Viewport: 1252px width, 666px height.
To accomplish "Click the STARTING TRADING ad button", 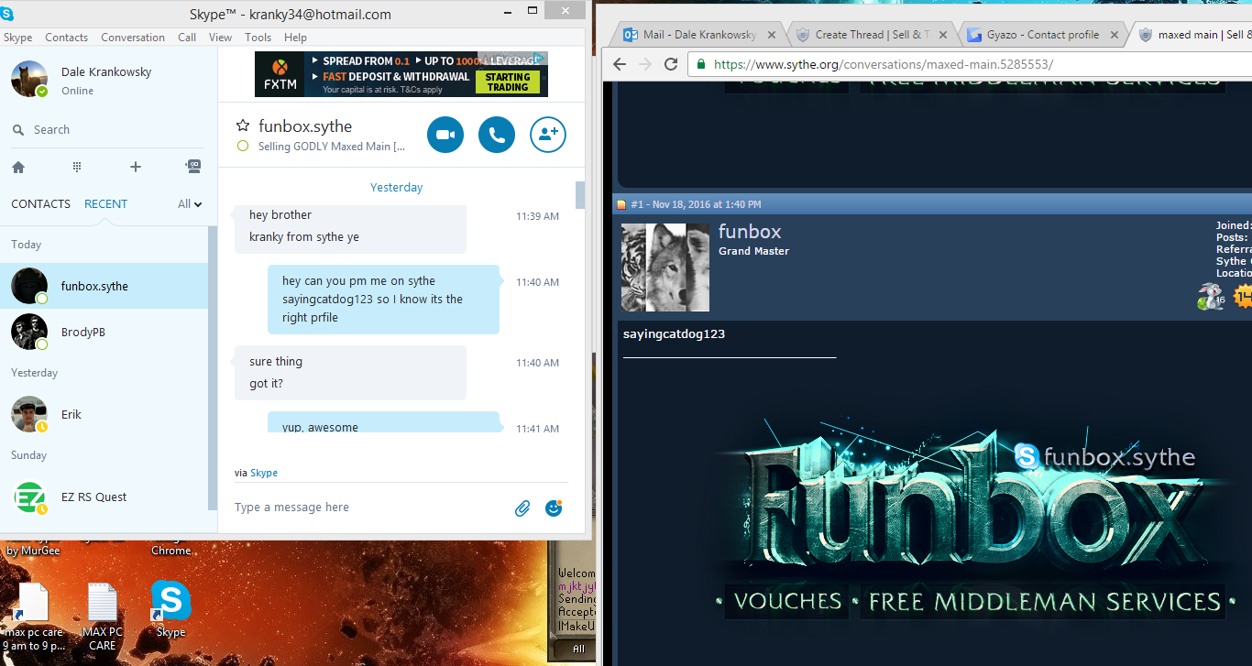I will point(508,82).
